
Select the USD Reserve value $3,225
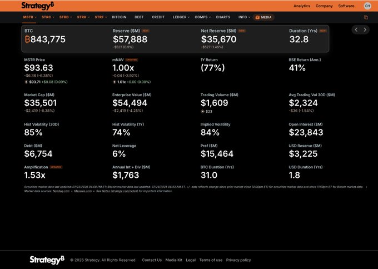(x=303, y=154)
